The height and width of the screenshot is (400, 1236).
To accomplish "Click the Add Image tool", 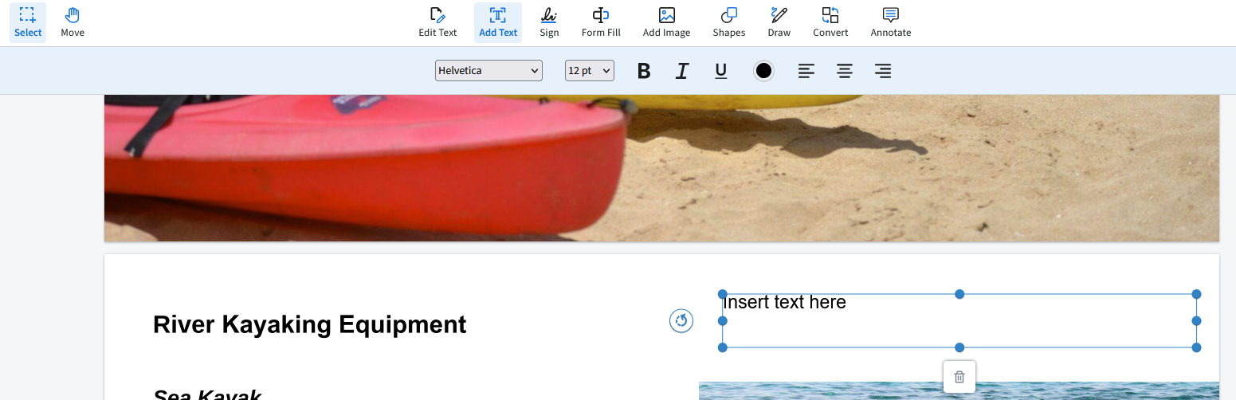I will (x=666, y=22).
